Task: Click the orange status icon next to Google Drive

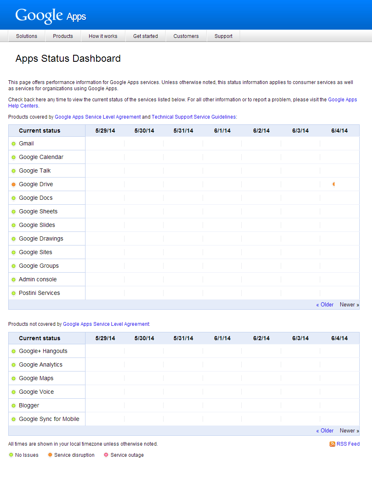Action: [14, 185]
